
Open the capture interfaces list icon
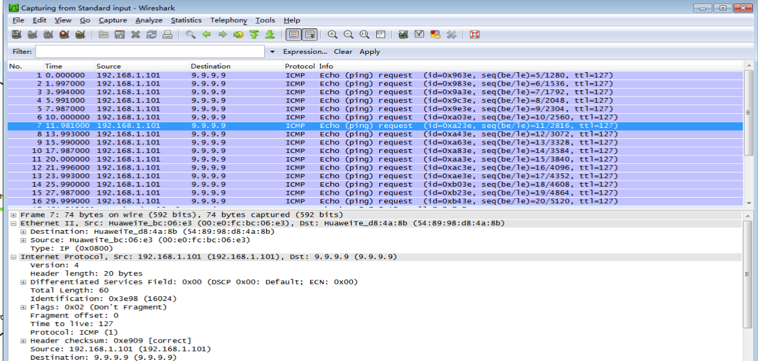[17, 35]
